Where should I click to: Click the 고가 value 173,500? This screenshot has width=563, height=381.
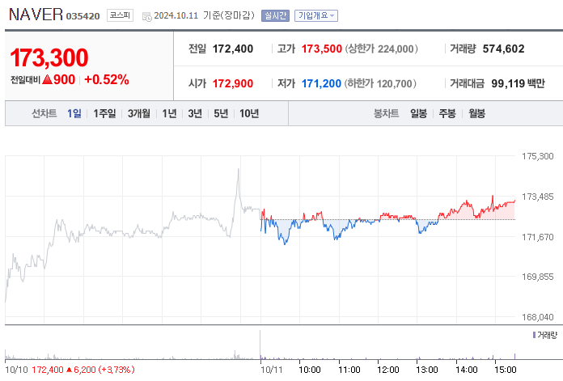point(322,49)
